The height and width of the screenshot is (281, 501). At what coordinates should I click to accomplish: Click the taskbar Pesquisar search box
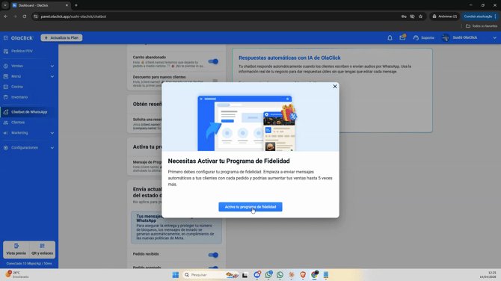point(211,274)
